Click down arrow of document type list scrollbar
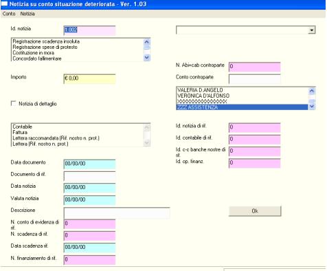The height and width of the screenshot is (271, 327). point(147,142)
